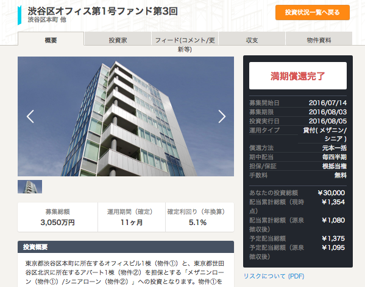365x287 pixels.
Task: Return via 投資状況一覧へ戻る button
Action: pyautogui.click(x=313, y=12)
